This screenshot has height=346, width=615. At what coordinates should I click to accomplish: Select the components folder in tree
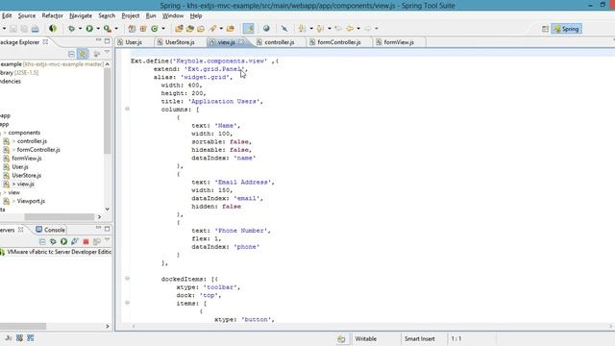(x=24, y=133)
